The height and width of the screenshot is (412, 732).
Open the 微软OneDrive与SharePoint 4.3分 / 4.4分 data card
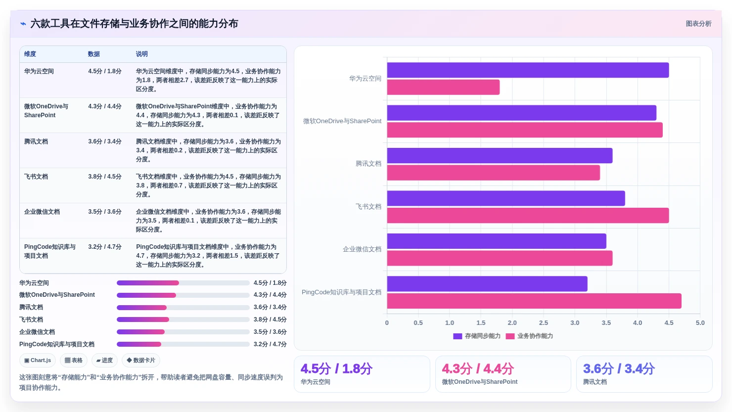pos(503,374)
